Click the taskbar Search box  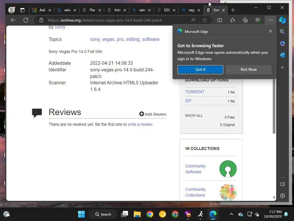coord(103,214)
